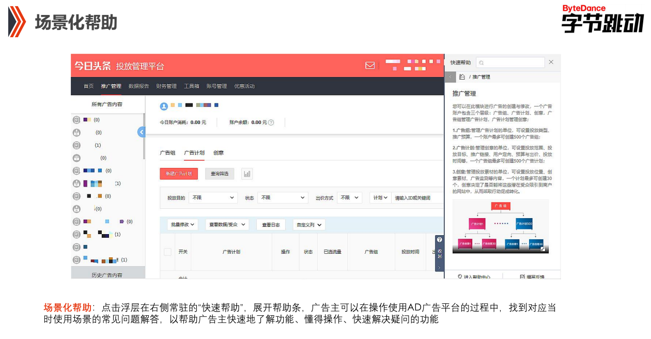Switch to the 创意 tab
The height and width of the screenshot is (339, 651).
(218, 153)
